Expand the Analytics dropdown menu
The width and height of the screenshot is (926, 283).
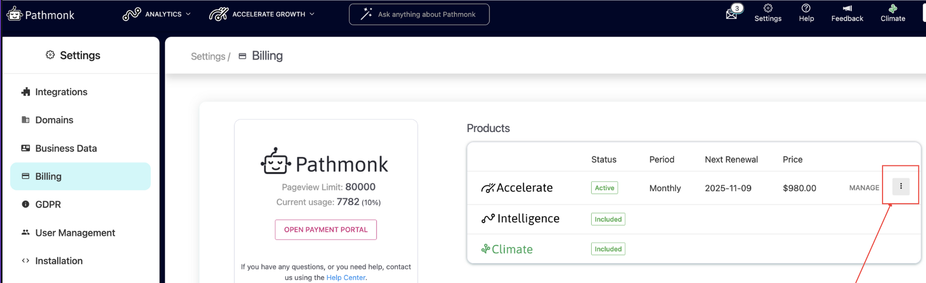[157, 14]
